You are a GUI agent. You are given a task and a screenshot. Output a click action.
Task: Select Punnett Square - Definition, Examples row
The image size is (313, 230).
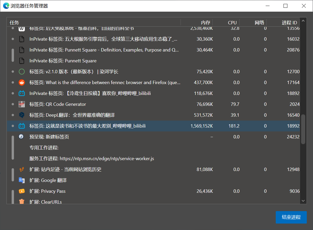click(x=153, y=50)
